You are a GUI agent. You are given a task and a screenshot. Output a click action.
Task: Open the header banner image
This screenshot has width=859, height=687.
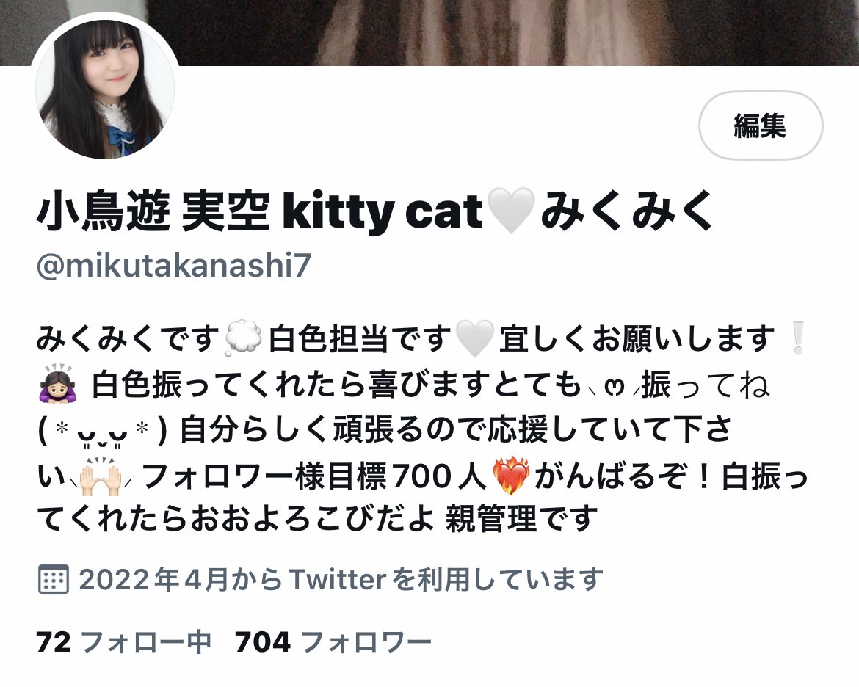(429, 33)
